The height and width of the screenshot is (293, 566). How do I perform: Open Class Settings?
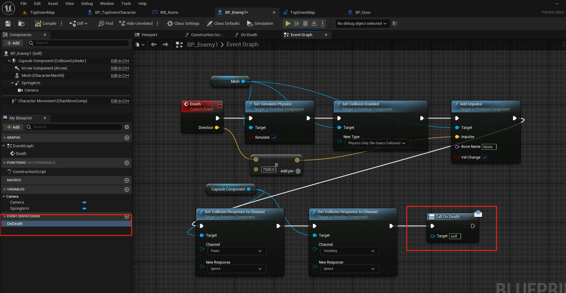tap(183, 24)
